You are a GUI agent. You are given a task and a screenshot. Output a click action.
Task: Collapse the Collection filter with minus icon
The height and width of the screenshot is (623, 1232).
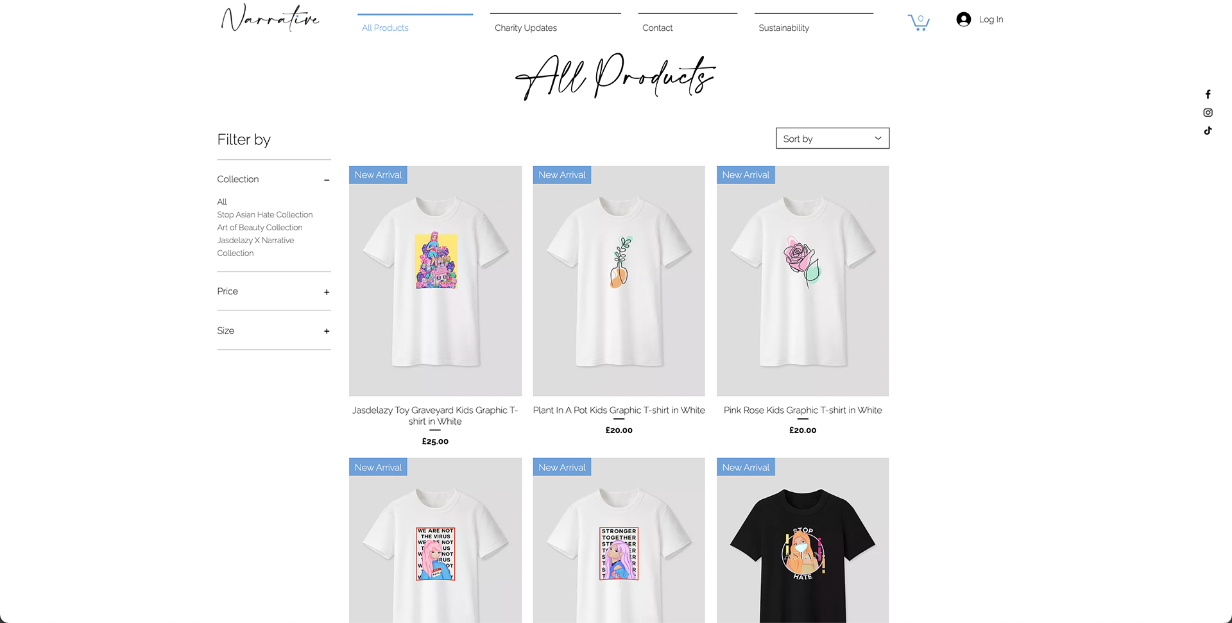tap(327, 180)
